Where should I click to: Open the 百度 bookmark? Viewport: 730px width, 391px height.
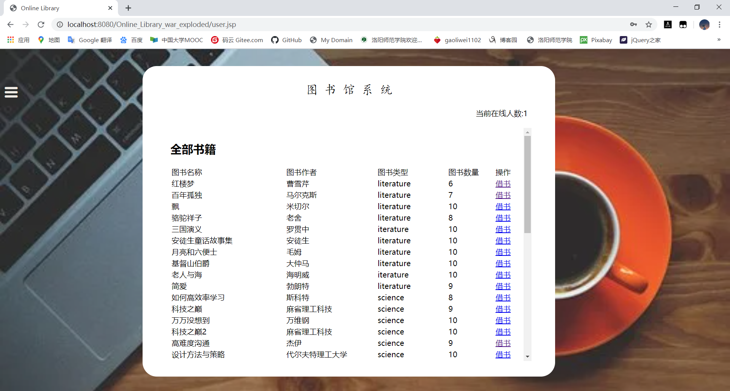tap(131, 40)
